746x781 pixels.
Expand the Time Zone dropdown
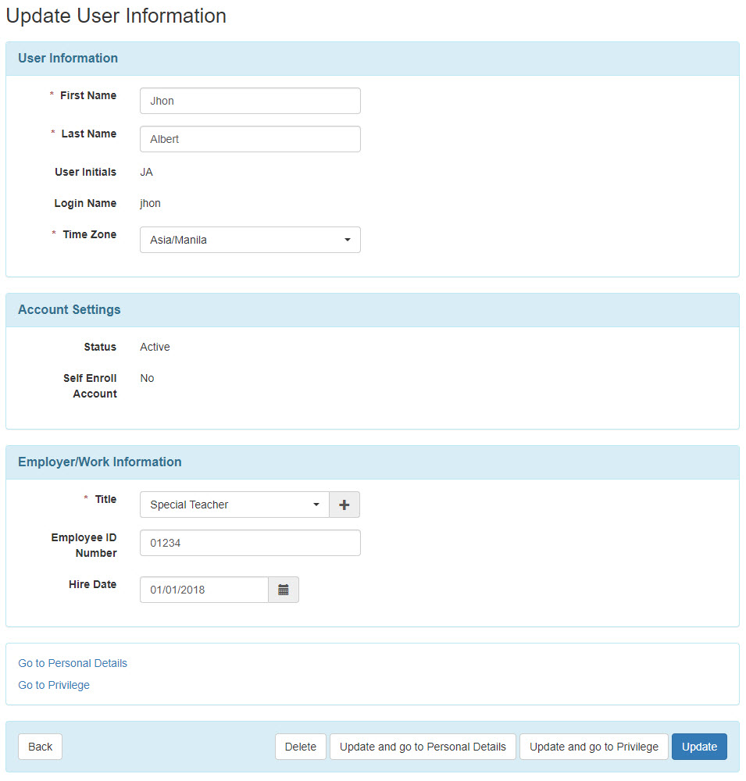[250, 240]
